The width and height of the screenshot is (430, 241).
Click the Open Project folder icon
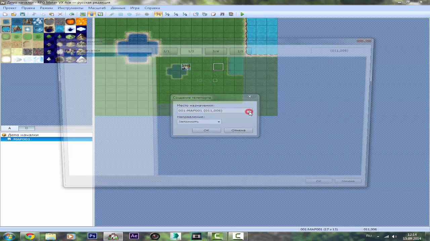coord(14,14)
